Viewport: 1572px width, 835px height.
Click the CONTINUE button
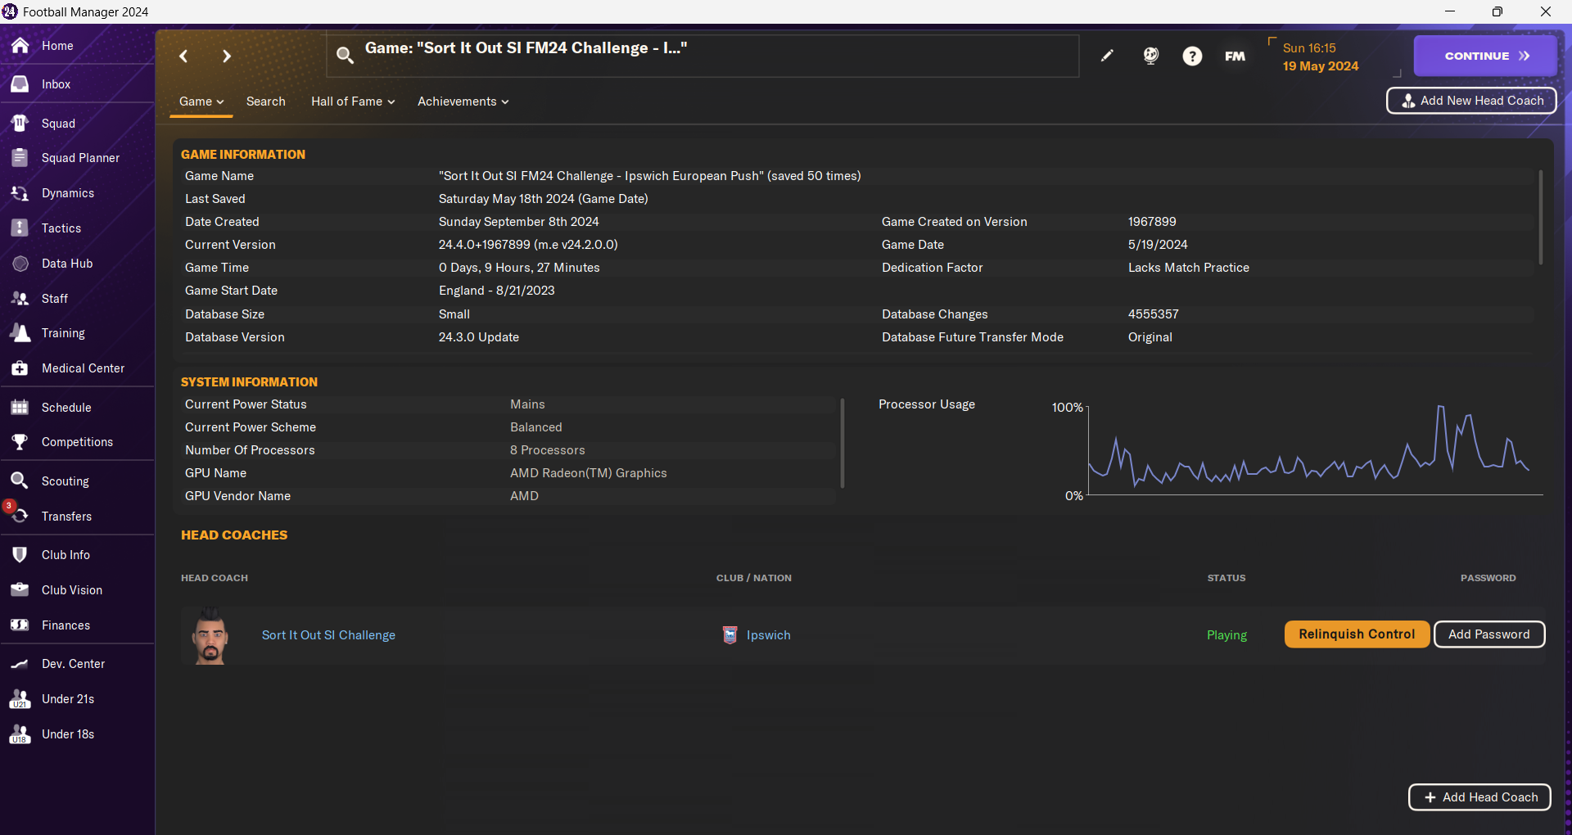pos(1485,56)
